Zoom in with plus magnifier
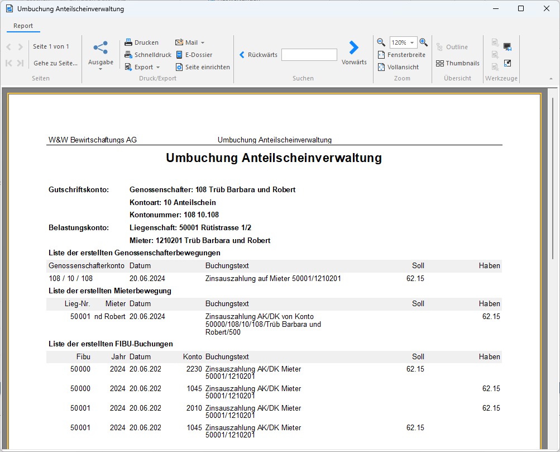The height and width of the screenshot is (452, 560). point(423,42)
